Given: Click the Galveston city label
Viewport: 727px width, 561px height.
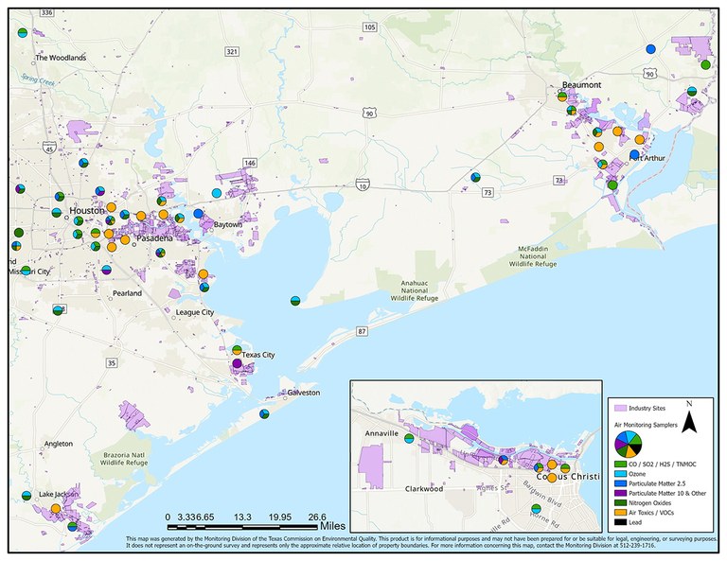Looking at the screenshot, I should 303,393.
